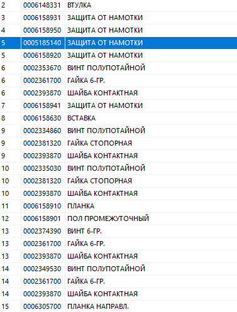Click the ВТУЛКА row name
237x312 pixels.
point(79,5)
